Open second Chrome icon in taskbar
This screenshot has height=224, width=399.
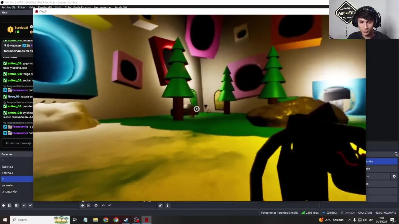click(x=116, y=220)
